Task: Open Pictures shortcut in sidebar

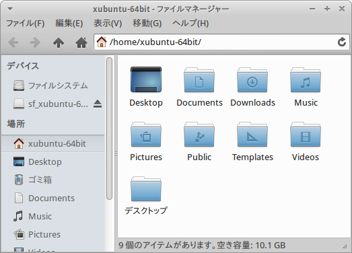Action: pos(53,234)
